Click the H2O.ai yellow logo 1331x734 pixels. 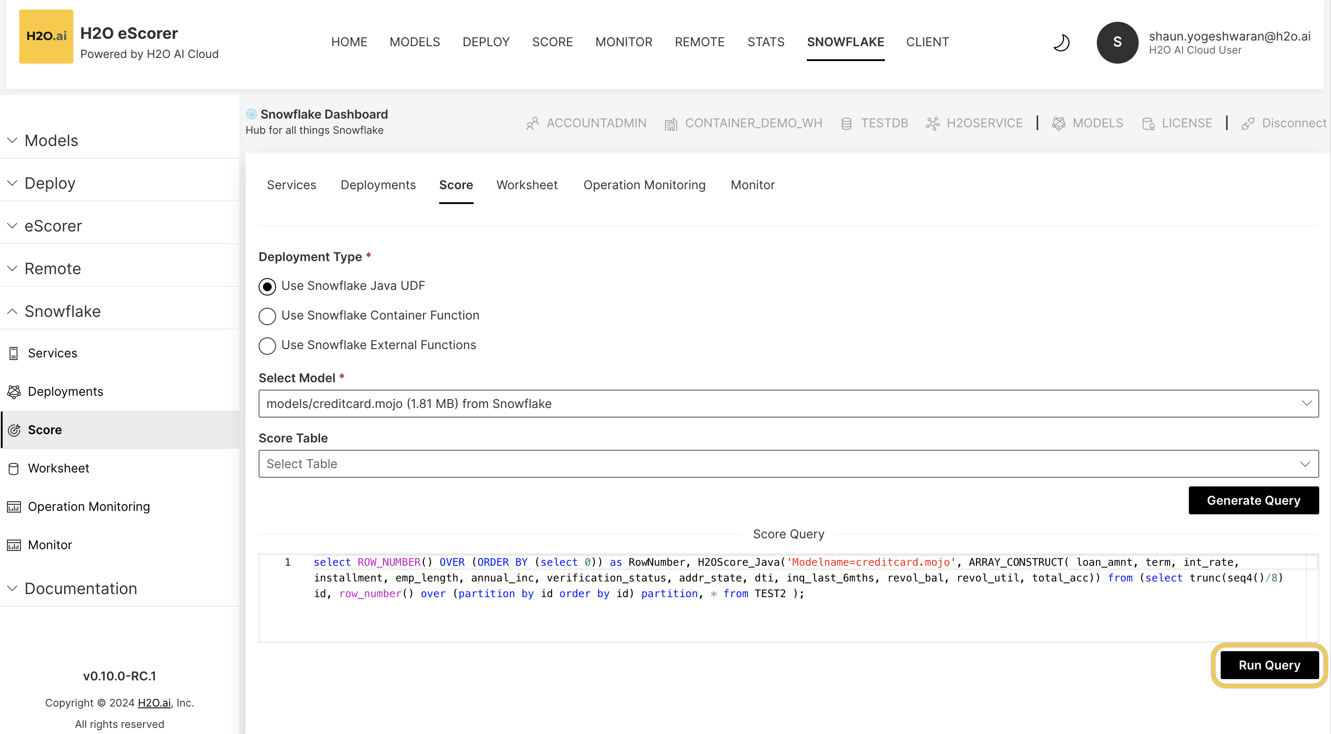[x=46, y=36]
